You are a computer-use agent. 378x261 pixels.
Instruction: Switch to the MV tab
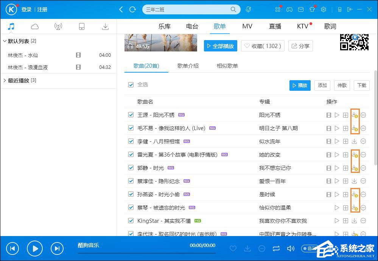pyautogui.click(x=247, y=26)
